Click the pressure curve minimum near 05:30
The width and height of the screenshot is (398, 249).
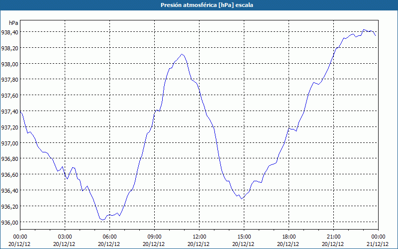click(103, 219)
